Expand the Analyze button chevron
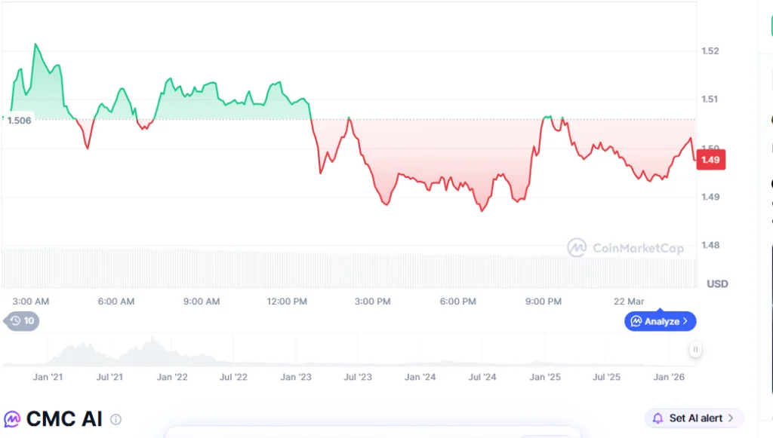This screenshot has width=773, height=438. (685, 321)
